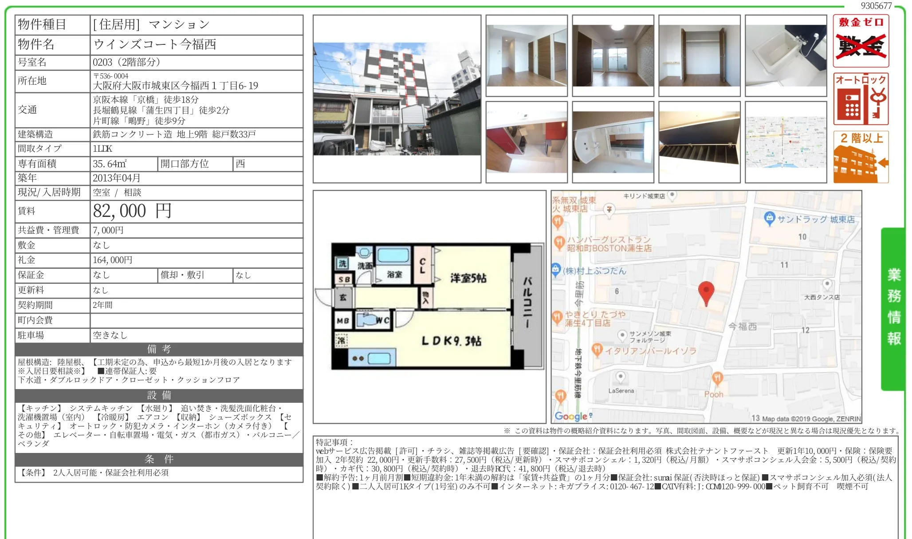
Task: Click the オートロック intercom icon
Action: click(861, 98)
